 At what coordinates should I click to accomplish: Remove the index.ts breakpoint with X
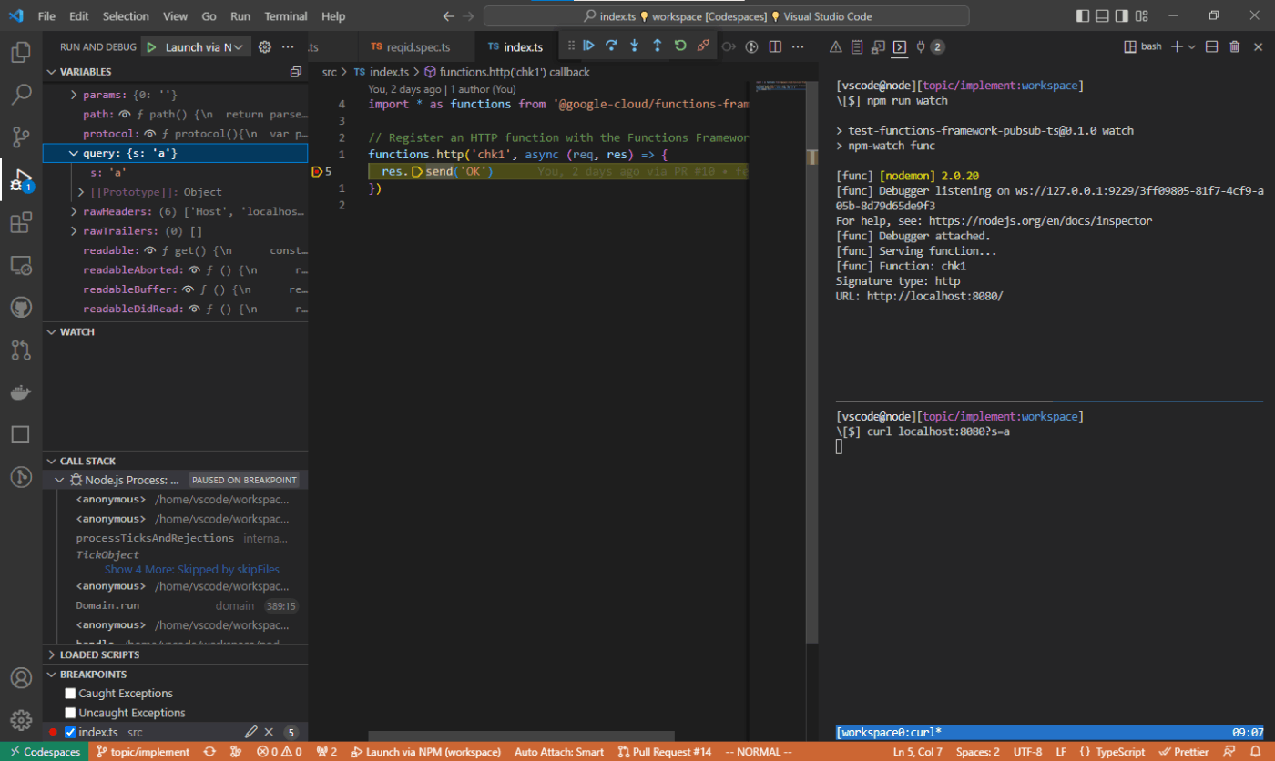[269, 732]
